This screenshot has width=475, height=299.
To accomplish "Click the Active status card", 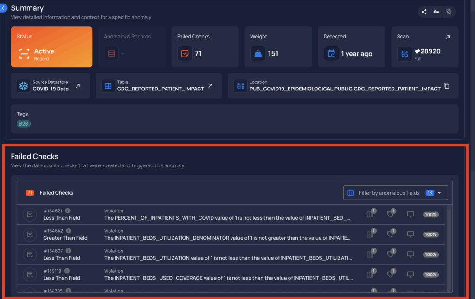I will click(51, 47).
